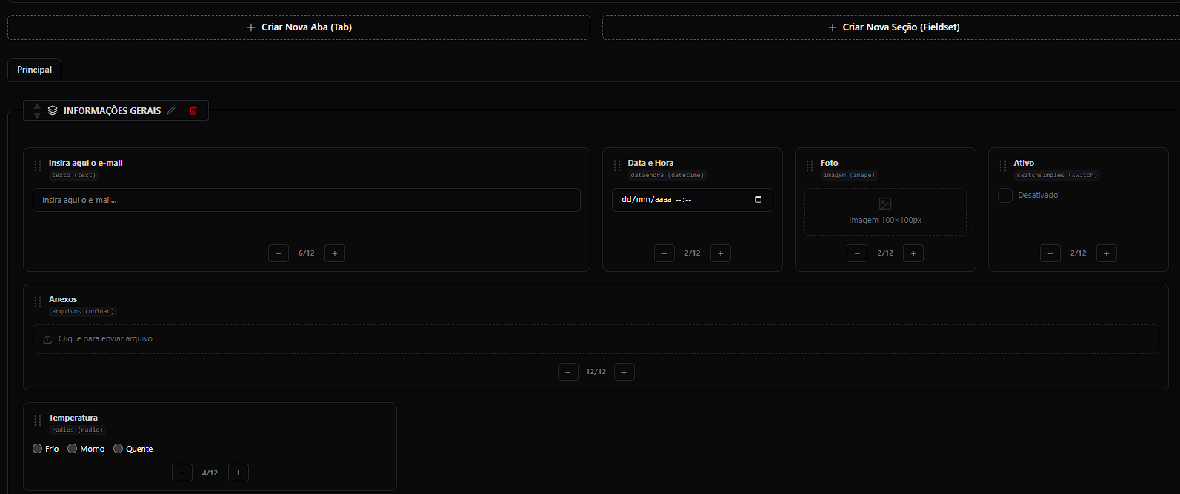Click the drag handle of the Ativo field
The width and height of the screenshot is (1180, 494).
(x=1003, y=166)
